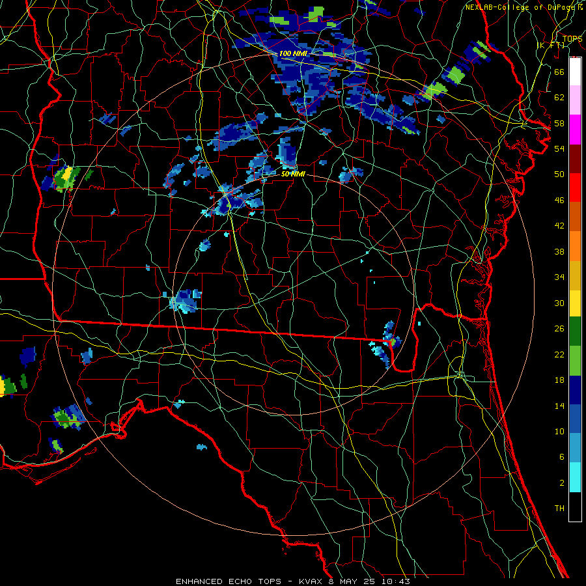Click the K FT units label
The image size is (586, 586).
(x=550, y=46)
